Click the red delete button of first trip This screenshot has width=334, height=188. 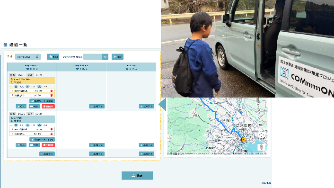pyautogui.click(x=48, y=106)
